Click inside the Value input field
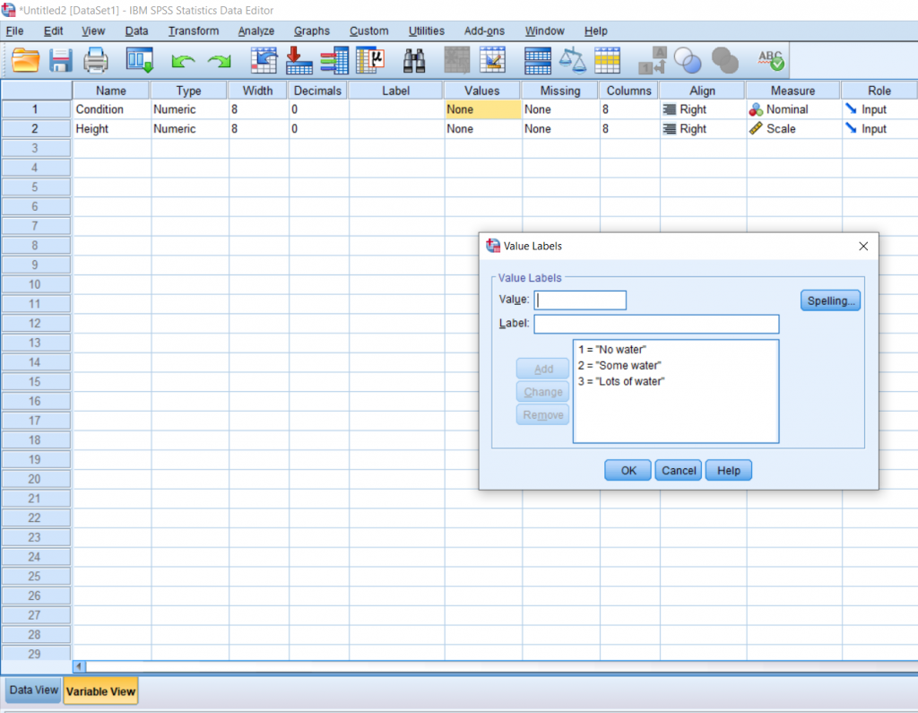The height and width of the screenshot is (713, 918). tap(579, 300)
